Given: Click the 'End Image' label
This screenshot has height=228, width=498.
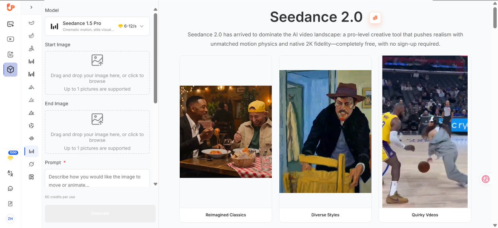Looking at the screenshot, I should tap(56, 103).
